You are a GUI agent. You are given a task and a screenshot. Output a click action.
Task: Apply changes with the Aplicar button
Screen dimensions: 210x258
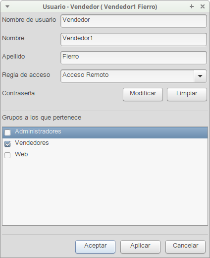coord(140,247)
